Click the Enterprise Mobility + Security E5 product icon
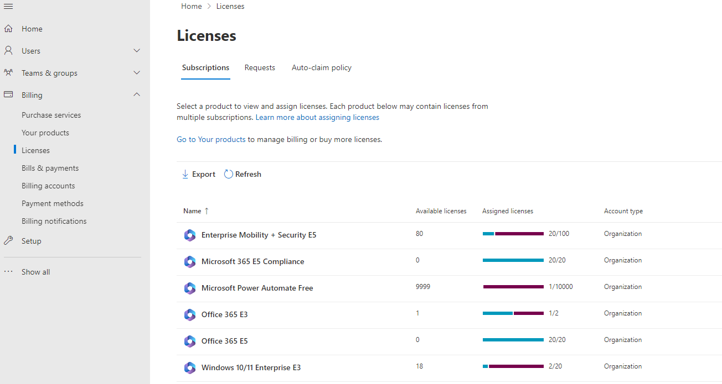Image resolution: width=722 pixels, height=384 pixels. coord(190,235)
